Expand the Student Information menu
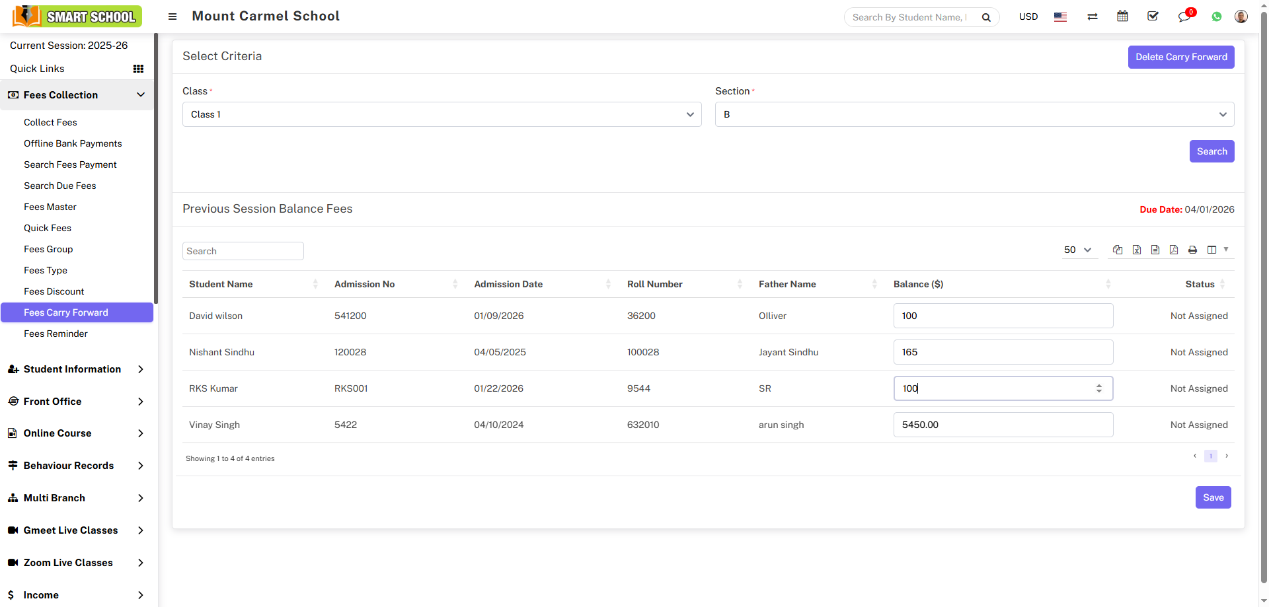 [x=76, y=369]
